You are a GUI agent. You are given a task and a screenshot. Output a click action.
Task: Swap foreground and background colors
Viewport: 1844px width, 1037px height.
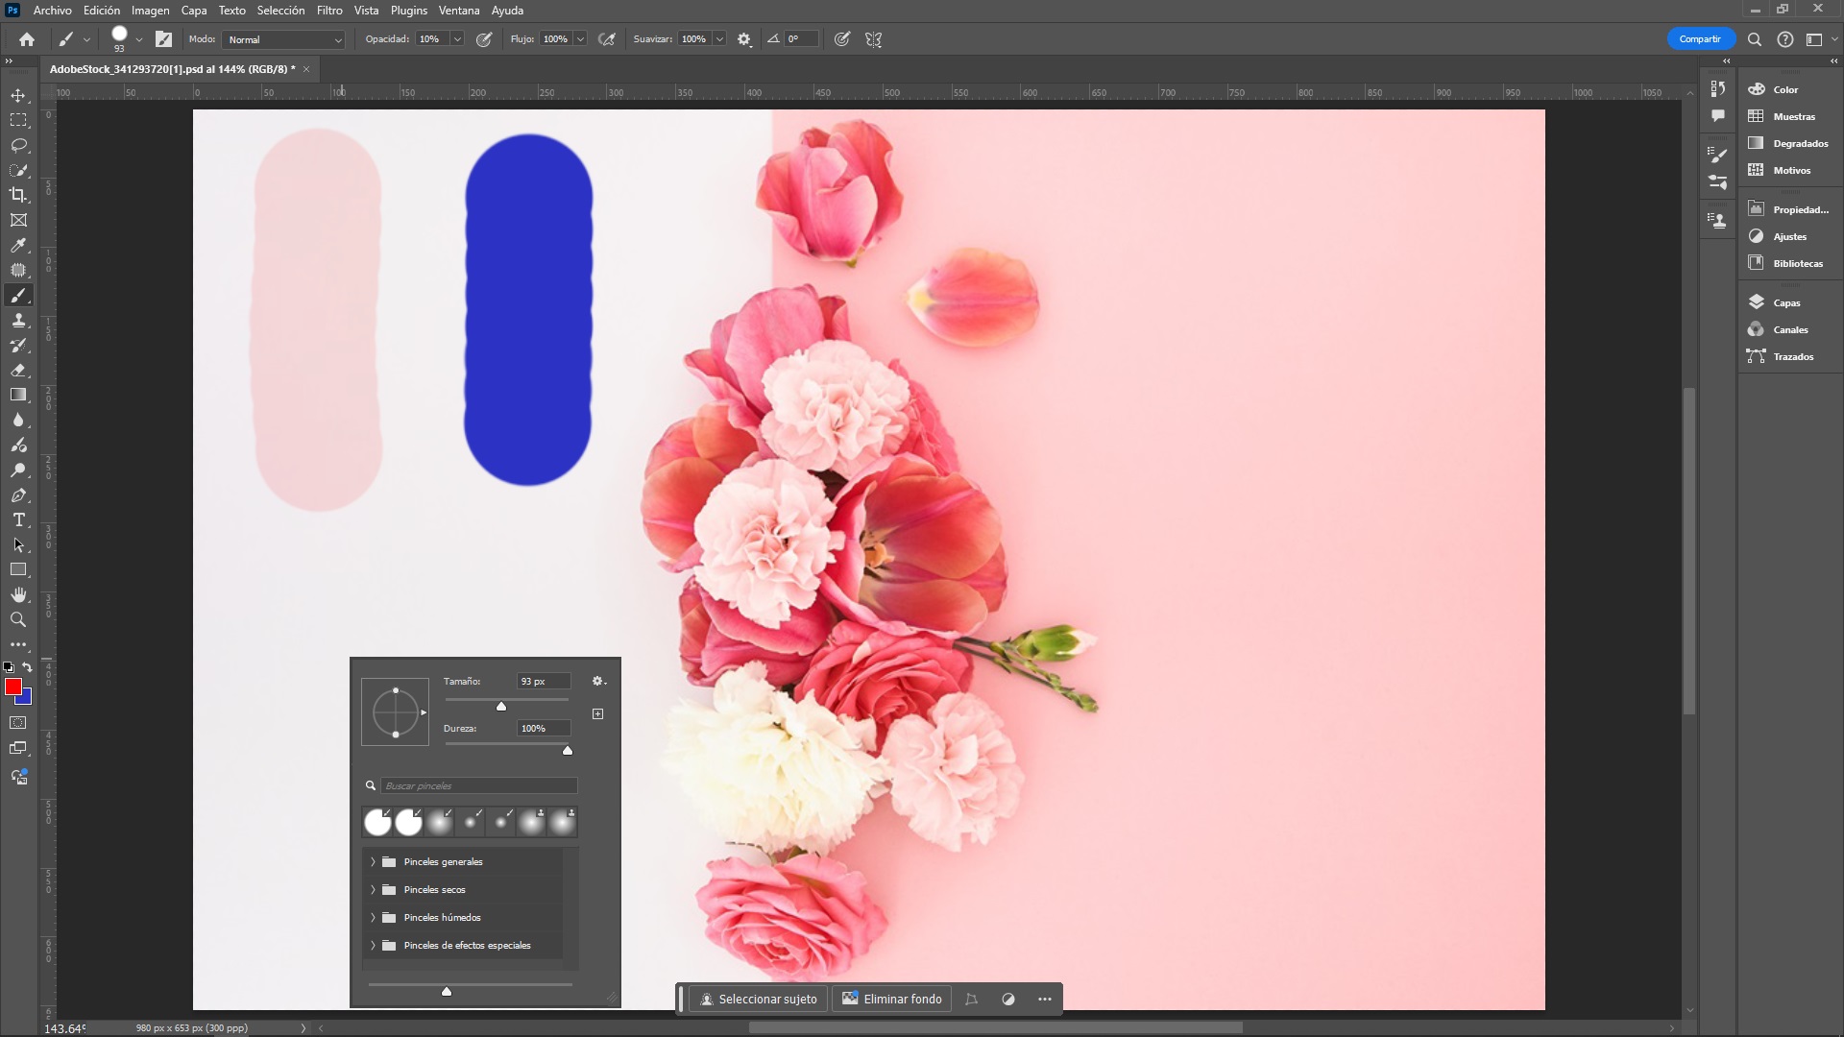[27, 667]
